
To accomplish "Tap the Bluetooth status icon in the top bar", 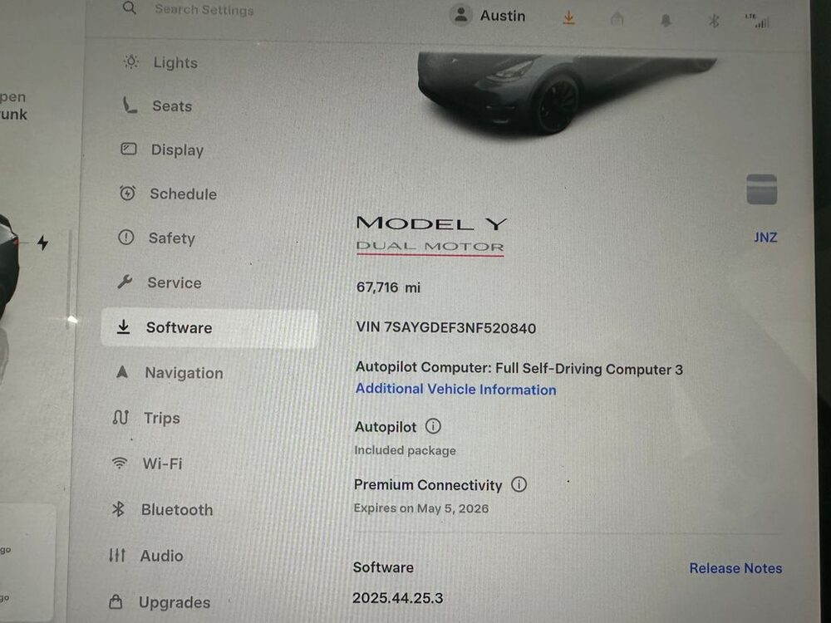I will [x=714, y=21].
